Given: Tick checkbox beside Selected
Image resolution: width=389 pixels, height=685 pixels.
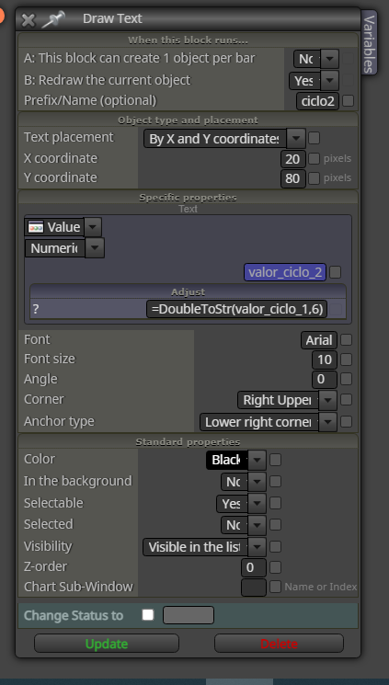Looking at the screenshot, I should pyautogui.click(x=275, y=524).
